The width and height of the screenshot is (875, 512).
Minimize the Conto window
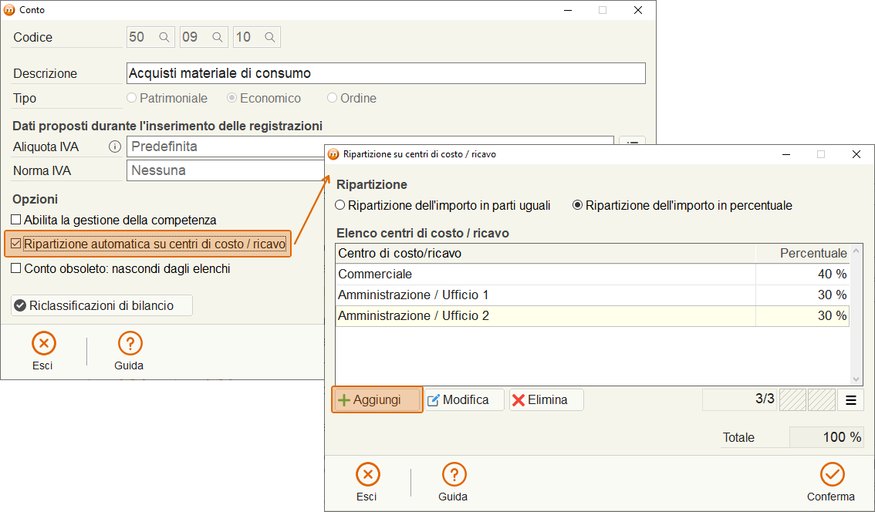568,10
